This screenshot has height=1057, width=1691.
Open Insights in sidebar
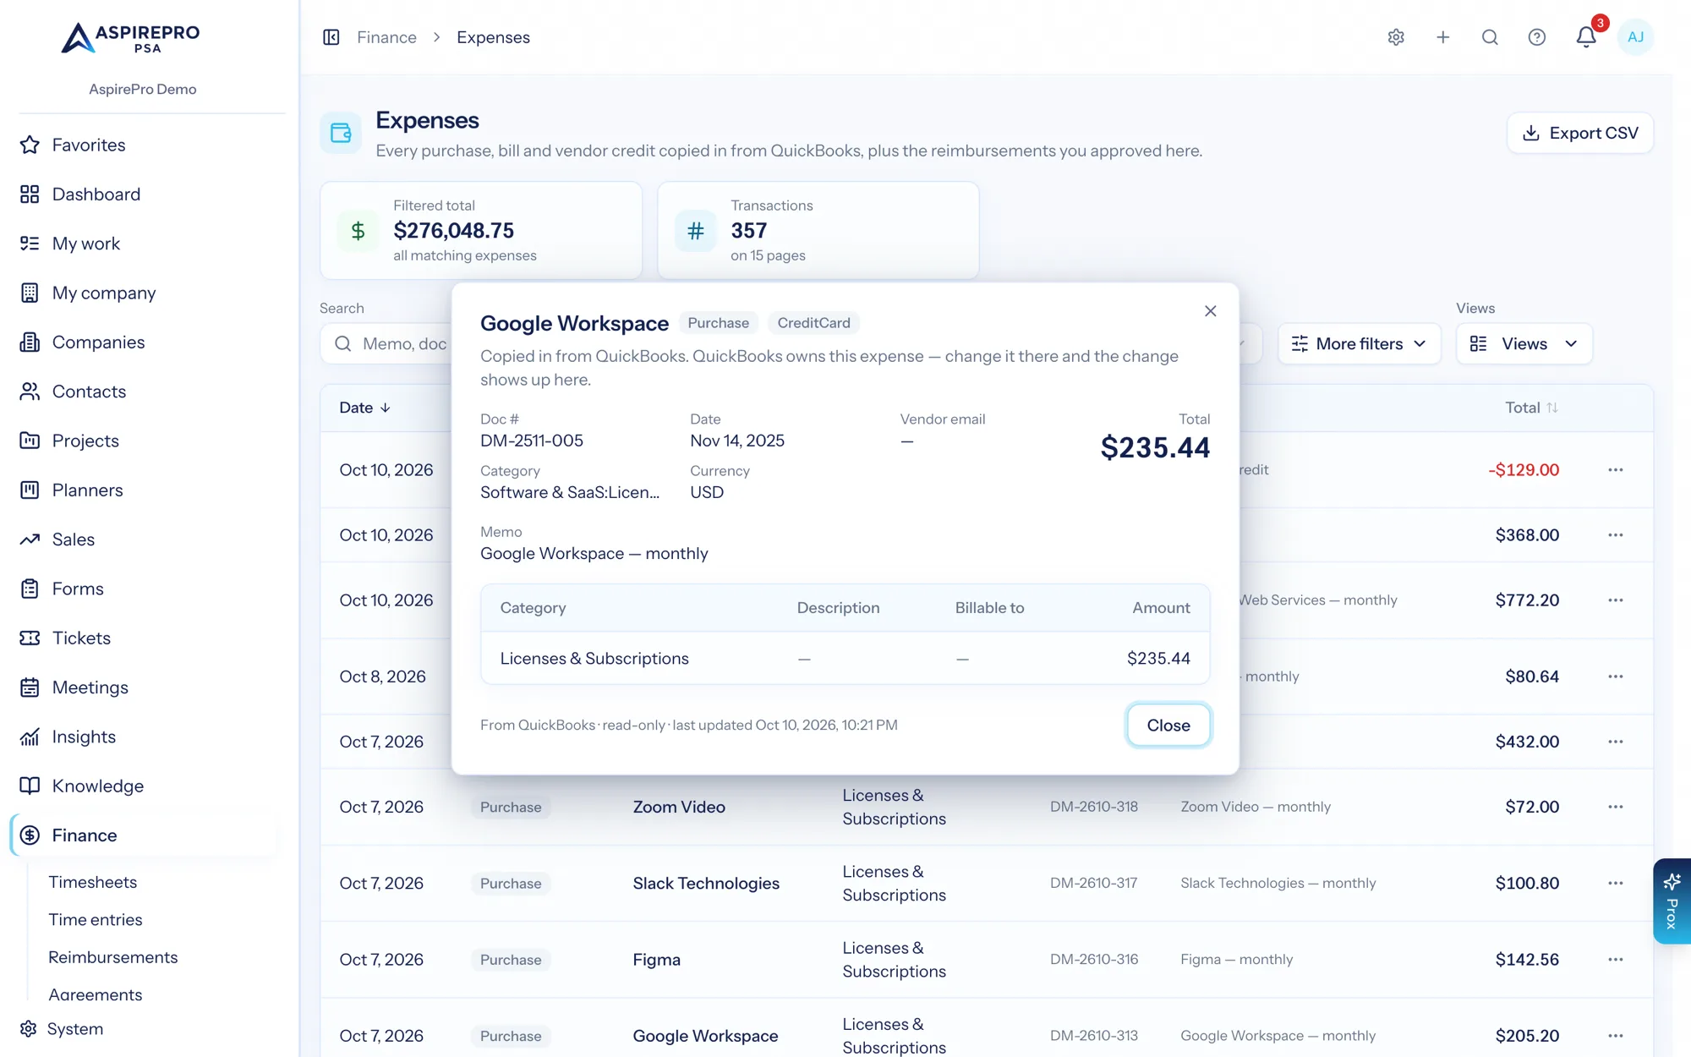(x=84, y=737)
